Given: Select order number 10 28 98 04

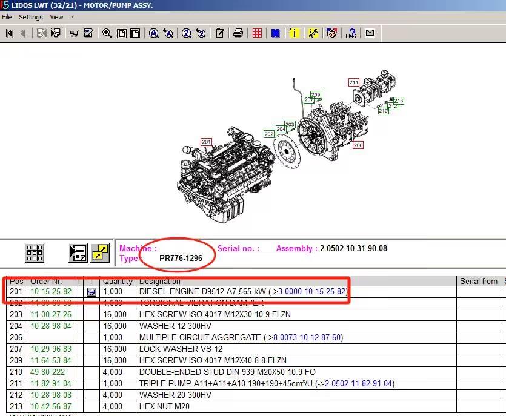Looking at the screenshot, I should (51, 326).
